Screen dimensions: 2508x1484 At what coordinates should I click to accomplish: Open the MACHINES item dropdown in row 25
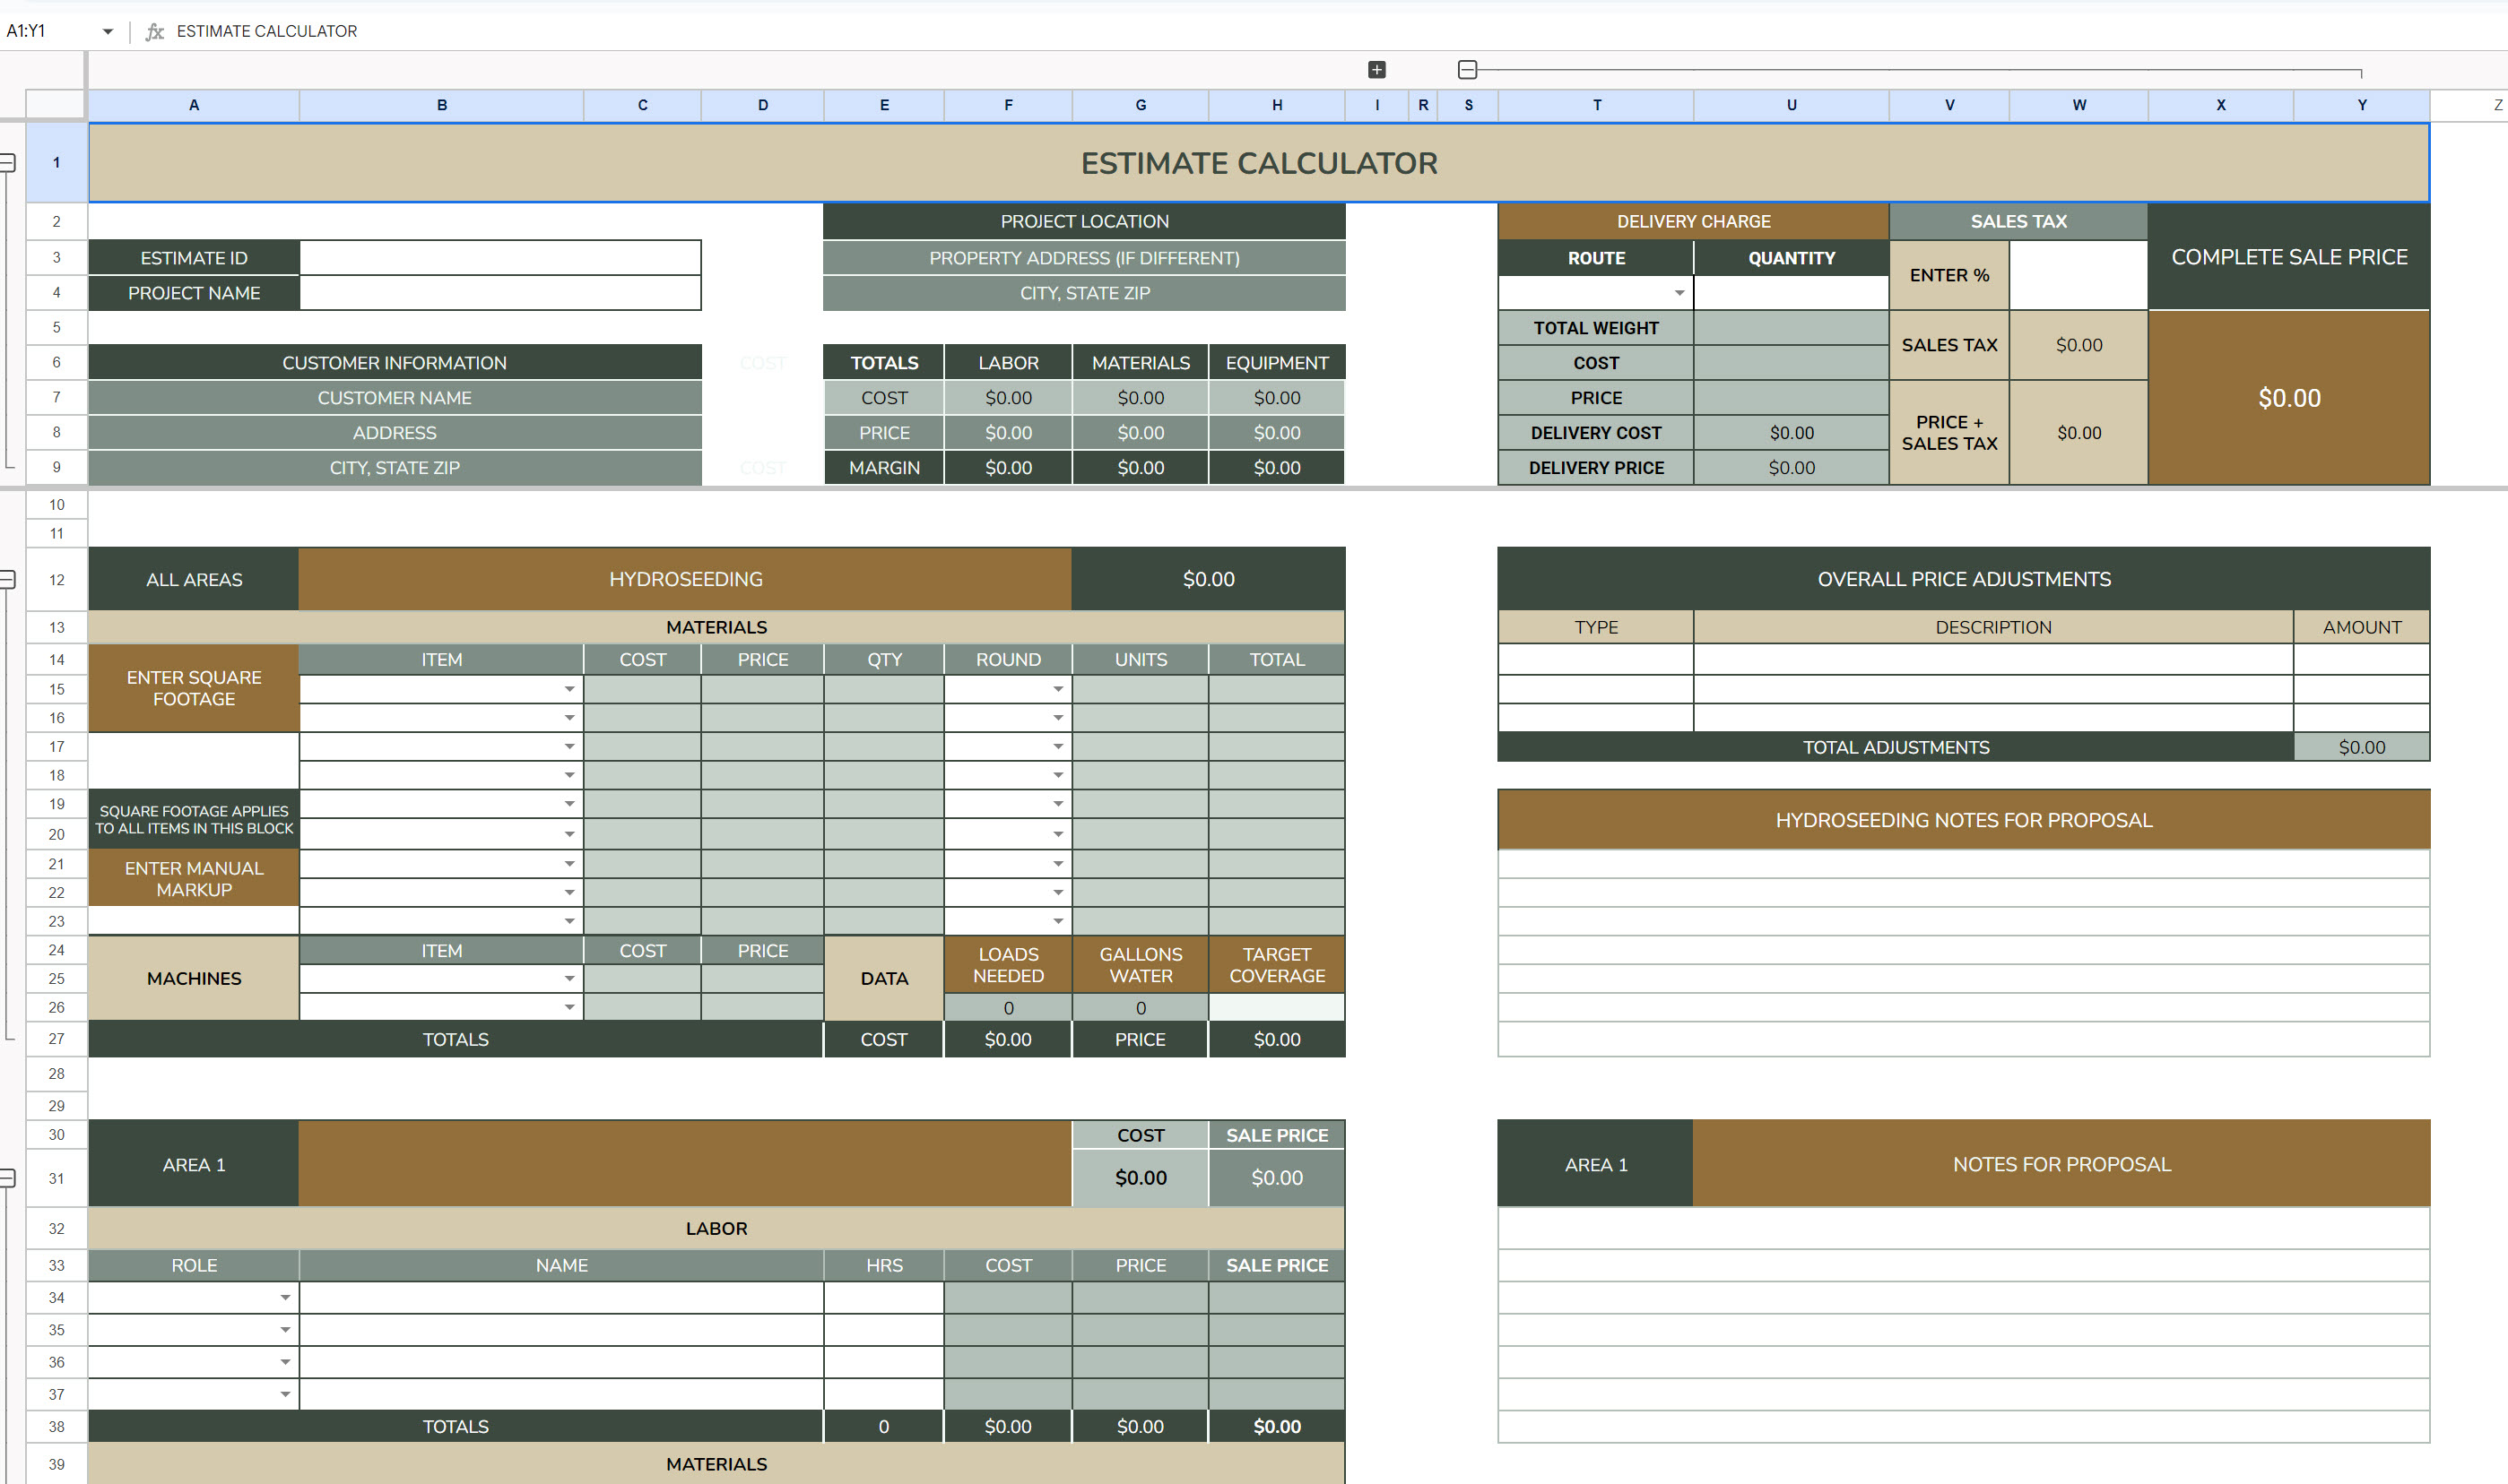tap(568, 979)
